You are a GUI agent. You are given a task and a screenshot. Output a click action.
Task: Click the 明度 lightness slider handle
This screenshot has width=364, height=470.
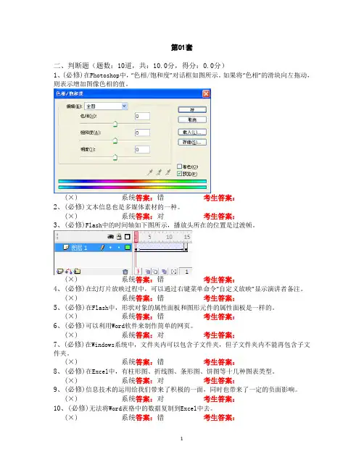[x=115, y=158]
